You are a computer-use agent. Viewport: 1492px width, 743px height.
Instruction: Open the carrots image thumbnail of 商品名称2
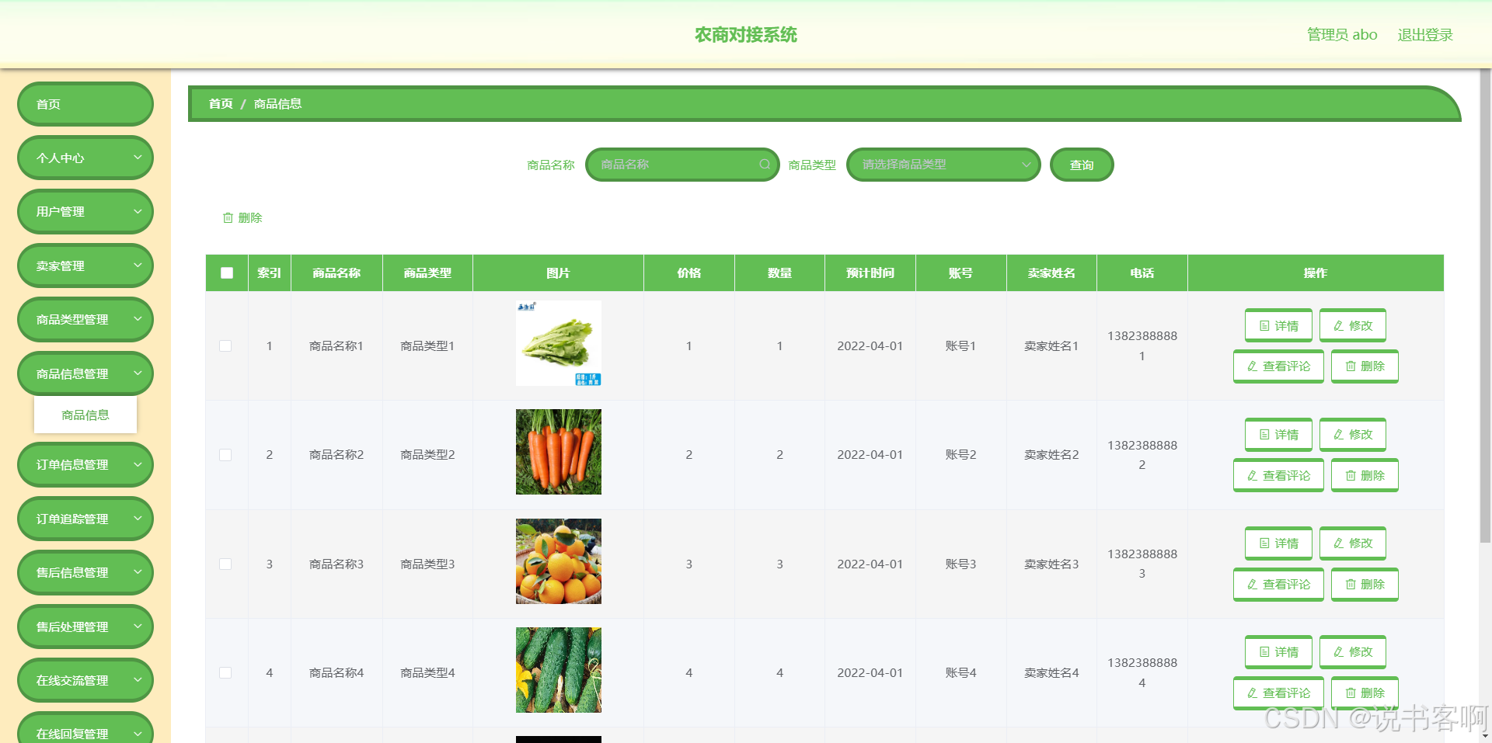pyautogui.click(x=559, y=452)
